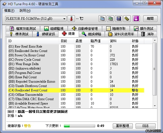Click the 離開 exit button
Screen dimensions: 163x133
(150, 19)
